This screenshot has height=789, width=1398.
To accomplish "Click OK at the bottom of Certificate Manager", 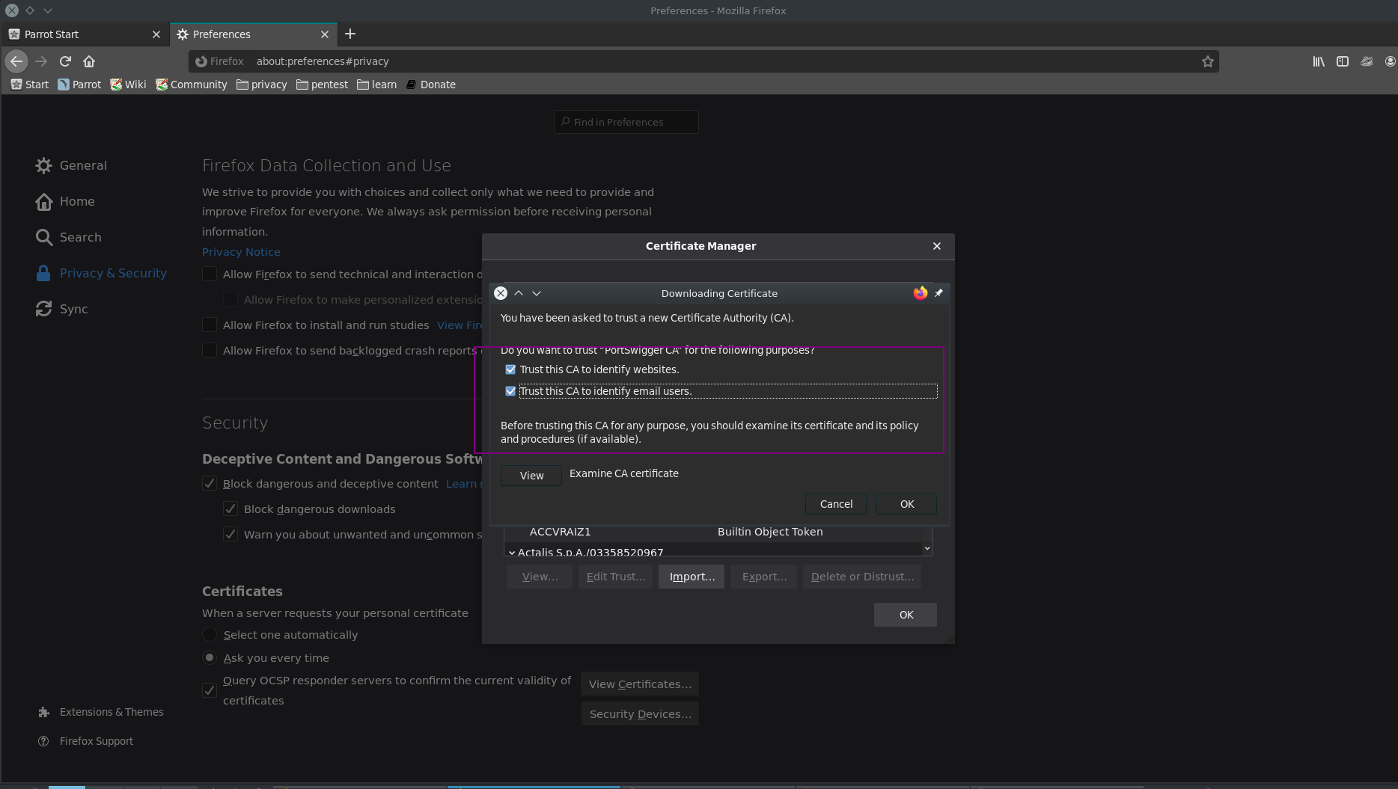I will [906, 615].
